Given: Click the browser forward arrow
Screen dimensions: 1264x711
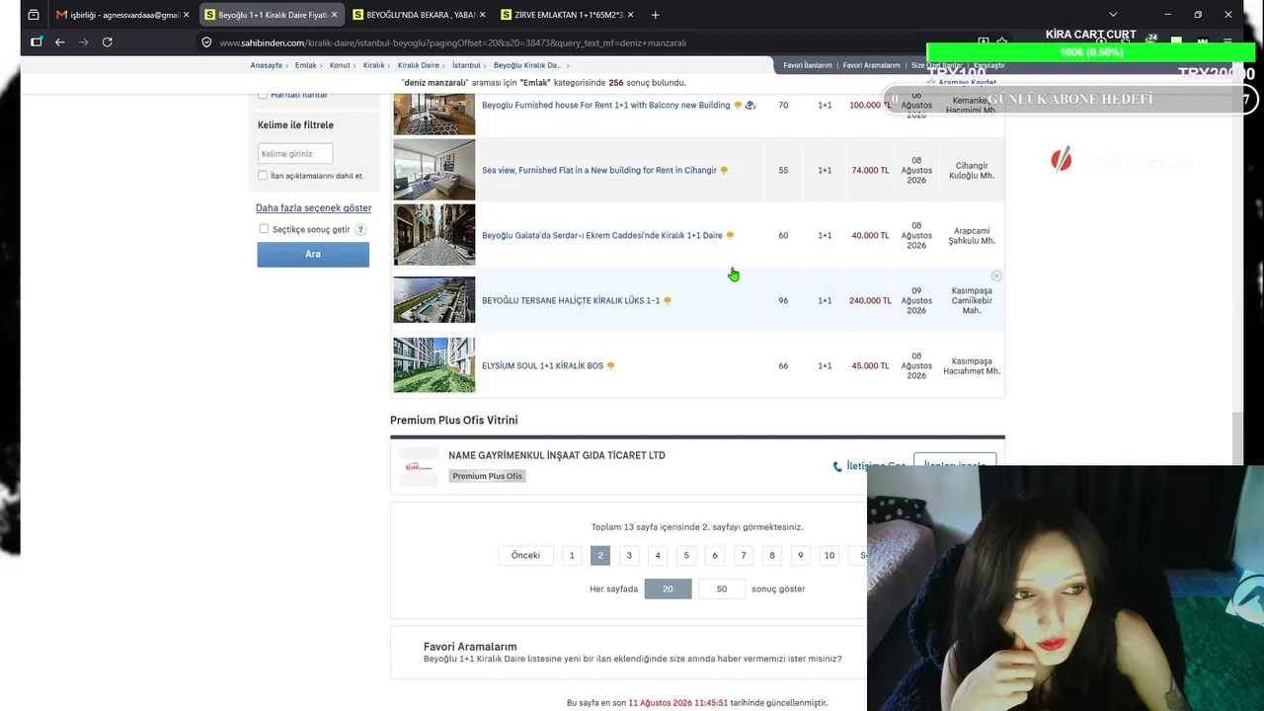Looking at the screenshot, I should click(84, 42).
